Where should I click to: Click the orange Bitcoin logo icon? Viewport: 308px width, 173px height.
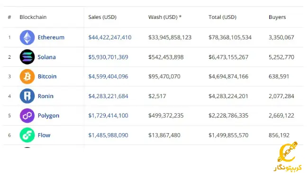pos(27,76)
